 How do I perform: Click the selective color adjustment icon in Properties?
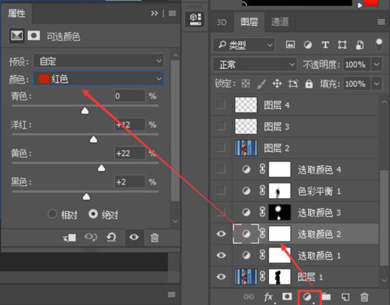coord(17,36)
